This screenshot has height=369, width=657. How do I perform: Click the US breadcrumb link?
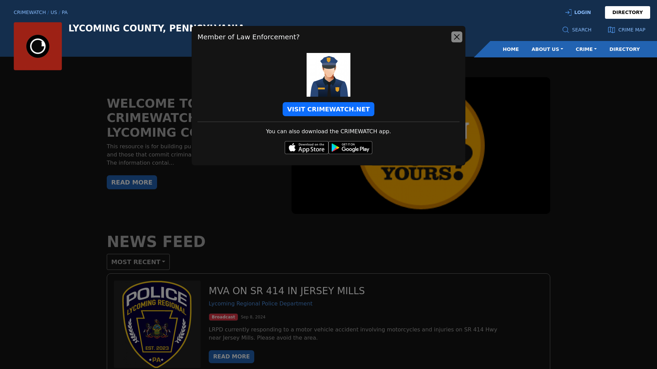54,12
